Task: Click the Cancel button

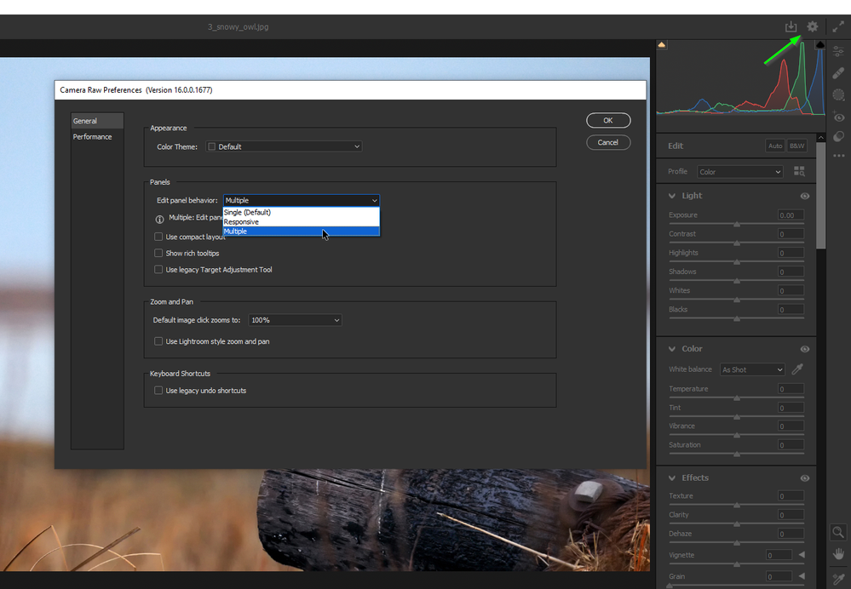Action: [x=608, y=142]
